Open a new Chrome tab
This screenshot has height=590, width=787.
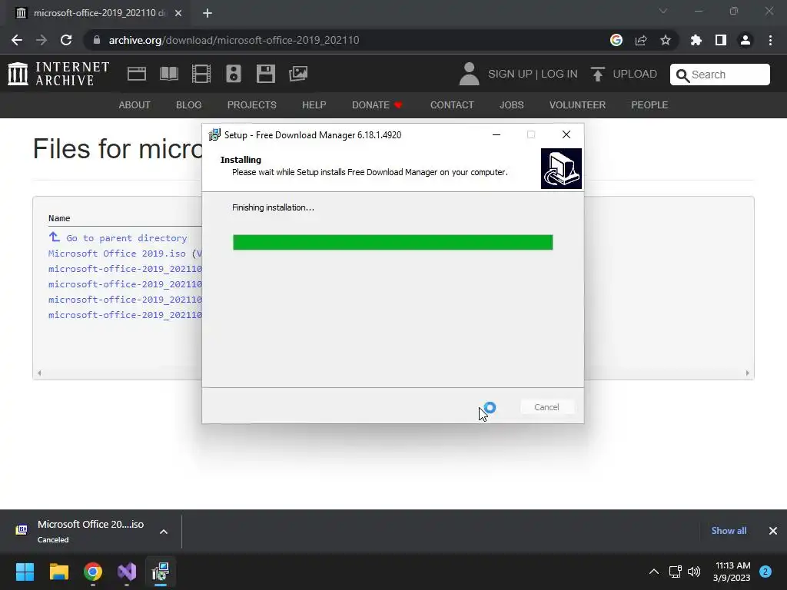[x=208, y=13]
